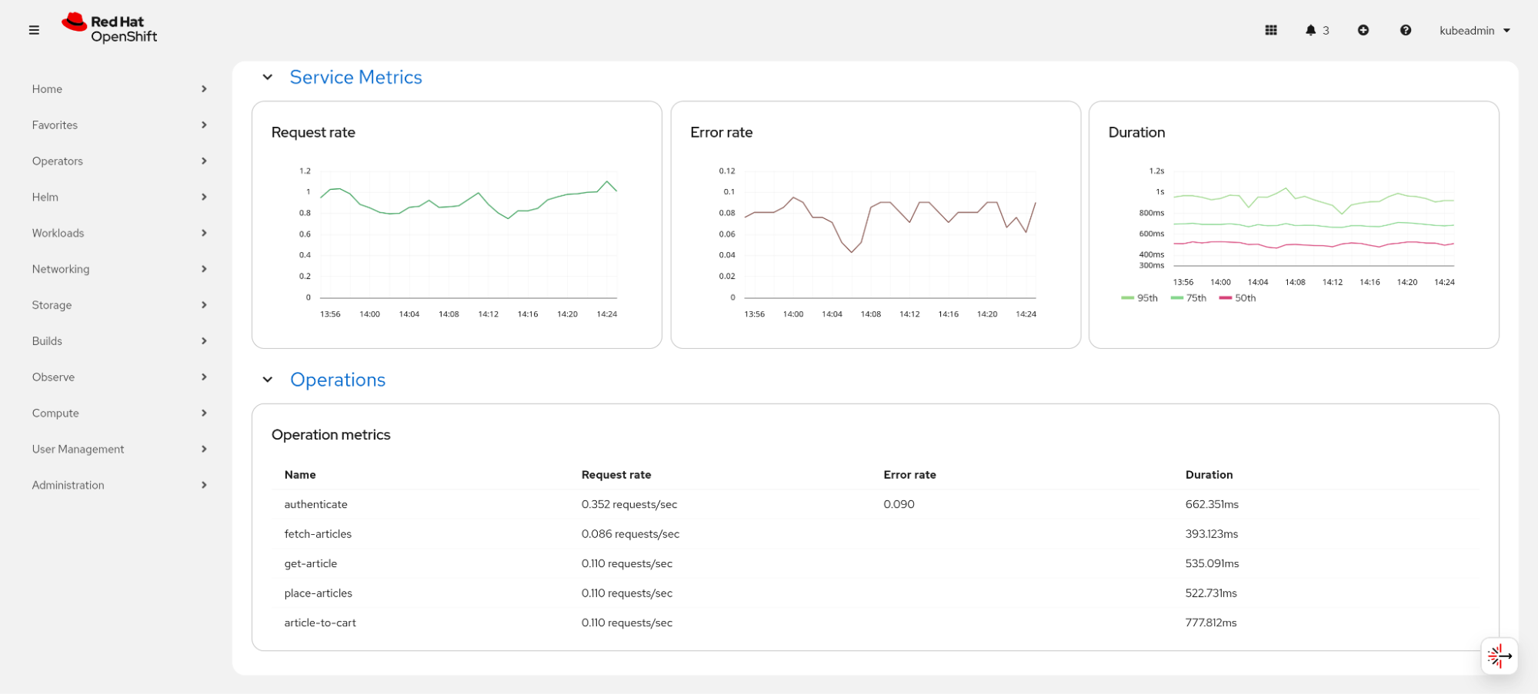Click the Red Hat OpenShift logo

click(109, 29)
